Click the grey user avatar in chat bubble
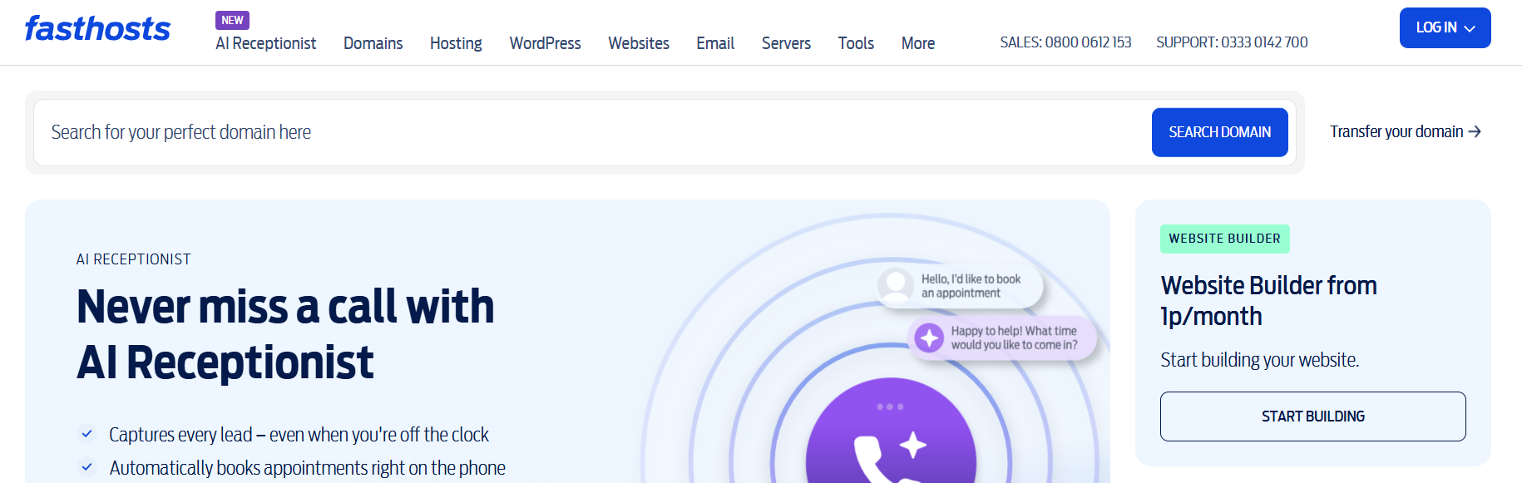The image size is (1522, 483). coord(897,286)
